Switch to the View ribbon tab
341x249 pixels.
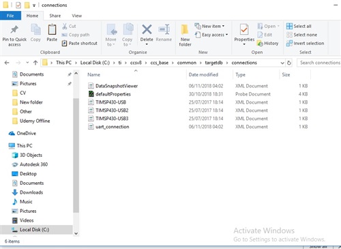click(x=77, y=16)
